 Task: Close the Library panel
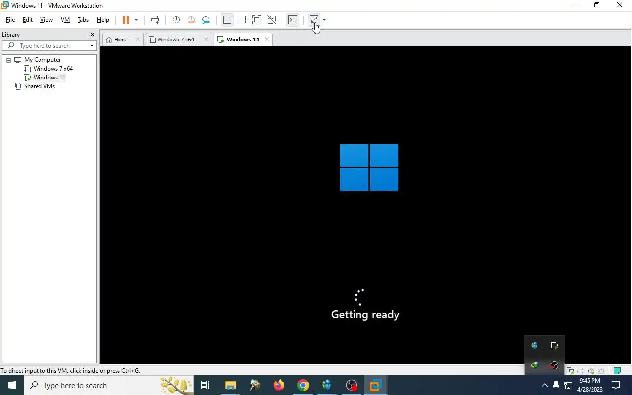click(x=92, y=35)
